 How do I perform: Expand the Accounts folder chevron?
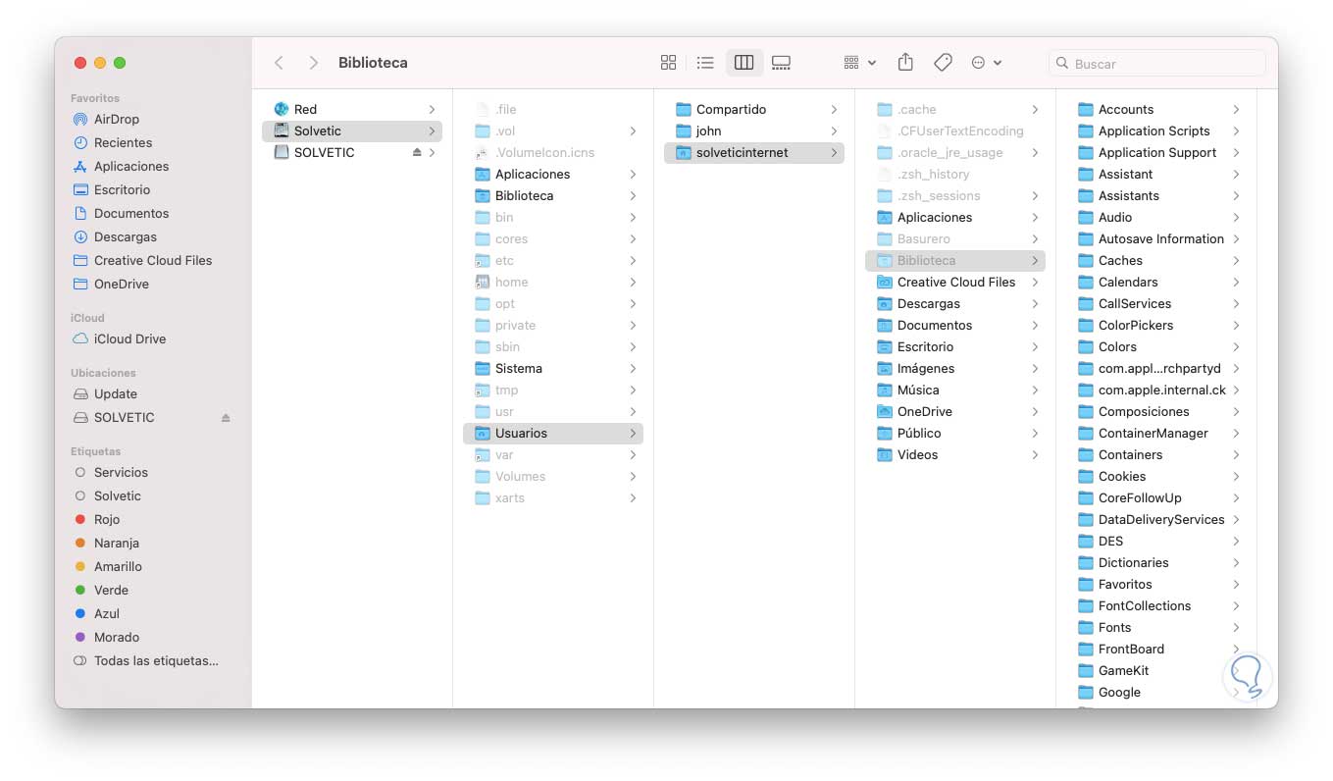(x=1236, y=109)
